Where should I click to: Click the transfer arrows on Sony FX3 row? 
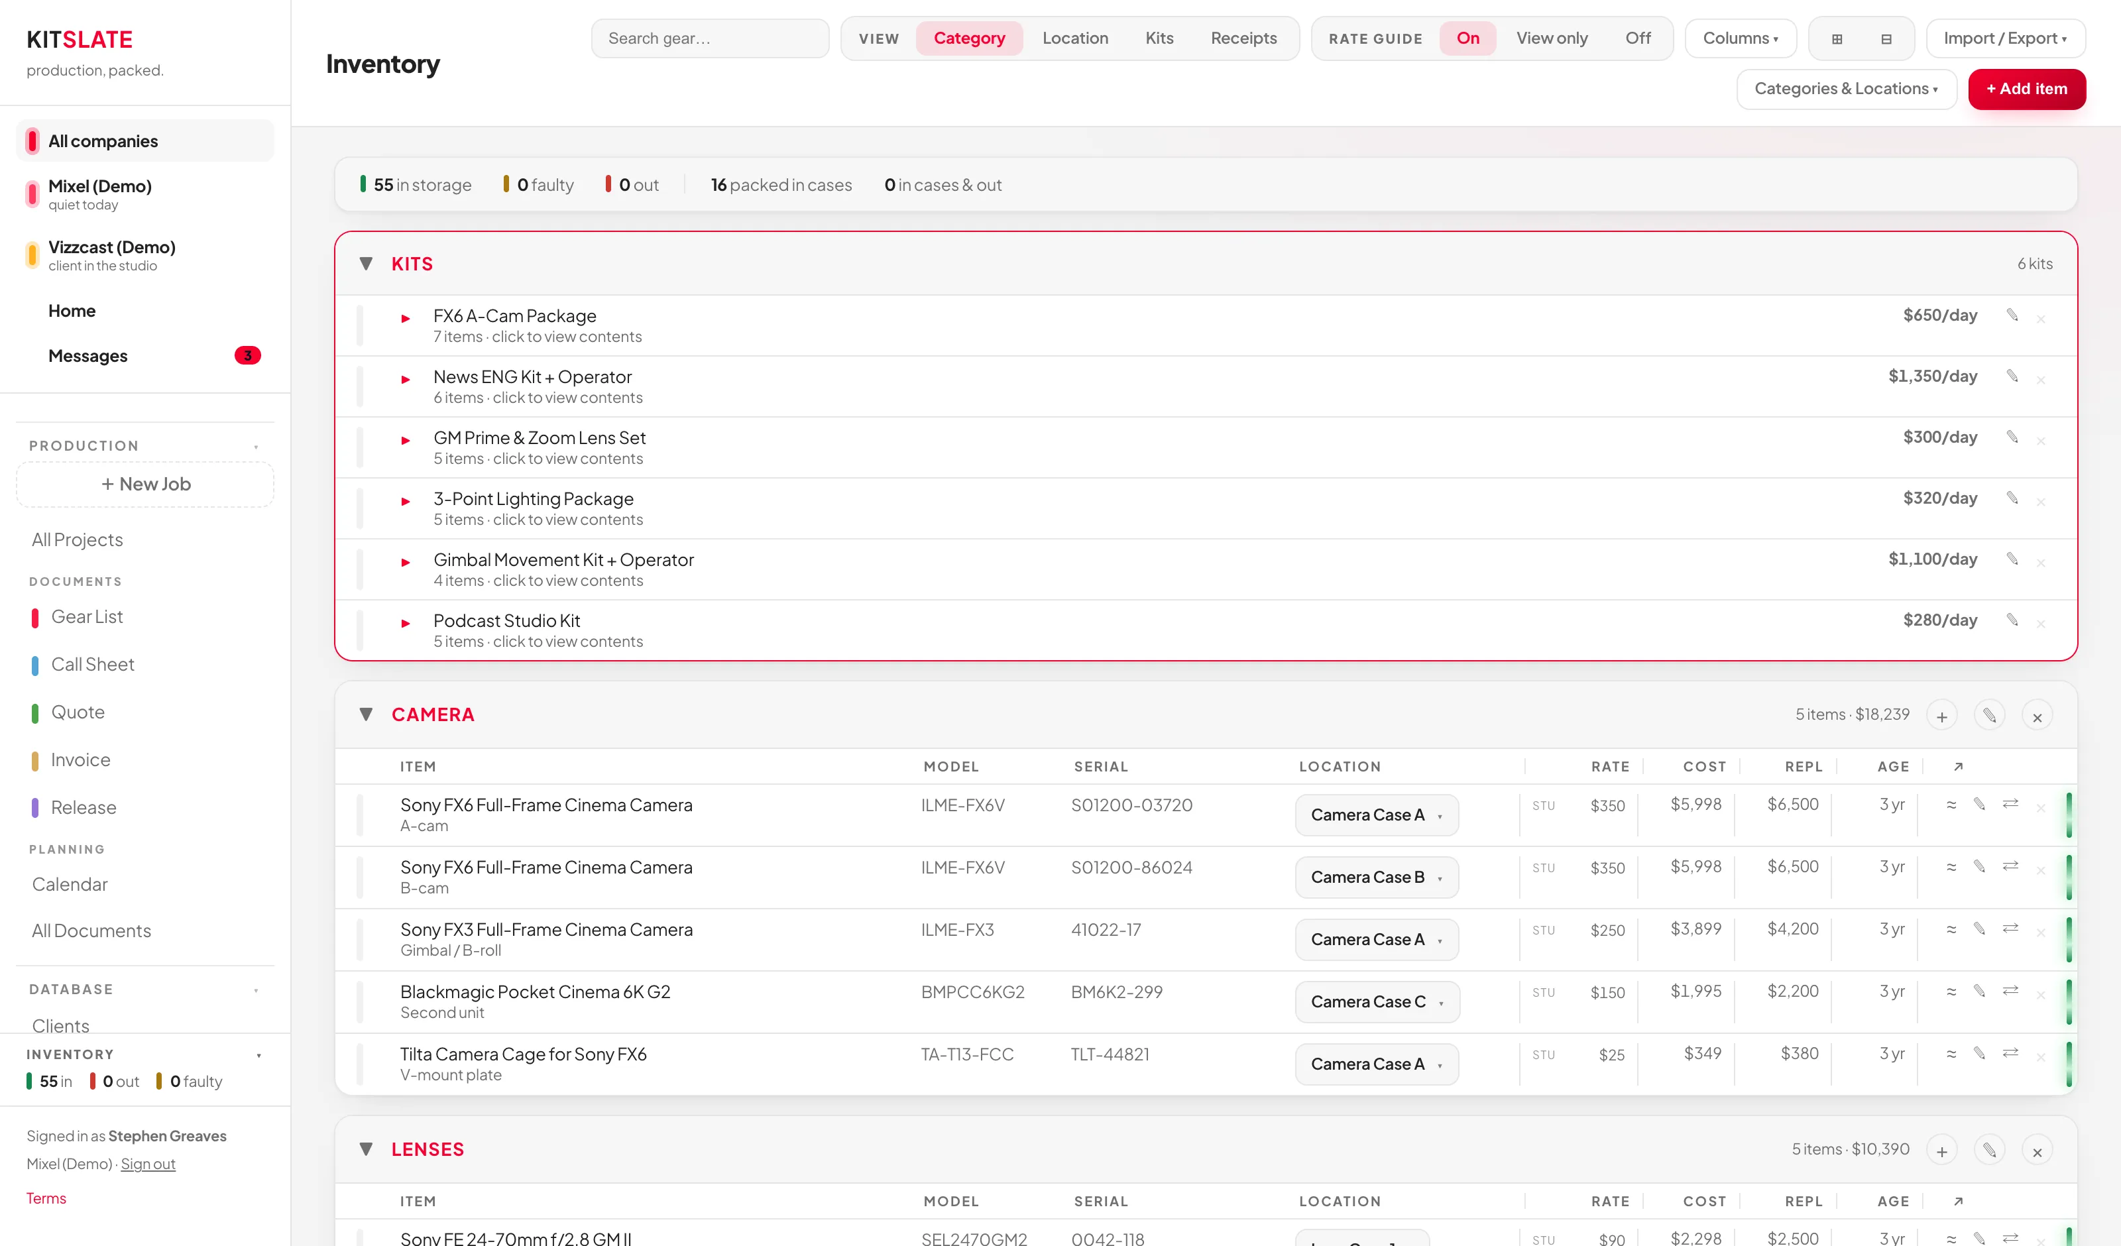pos(2011,929)
